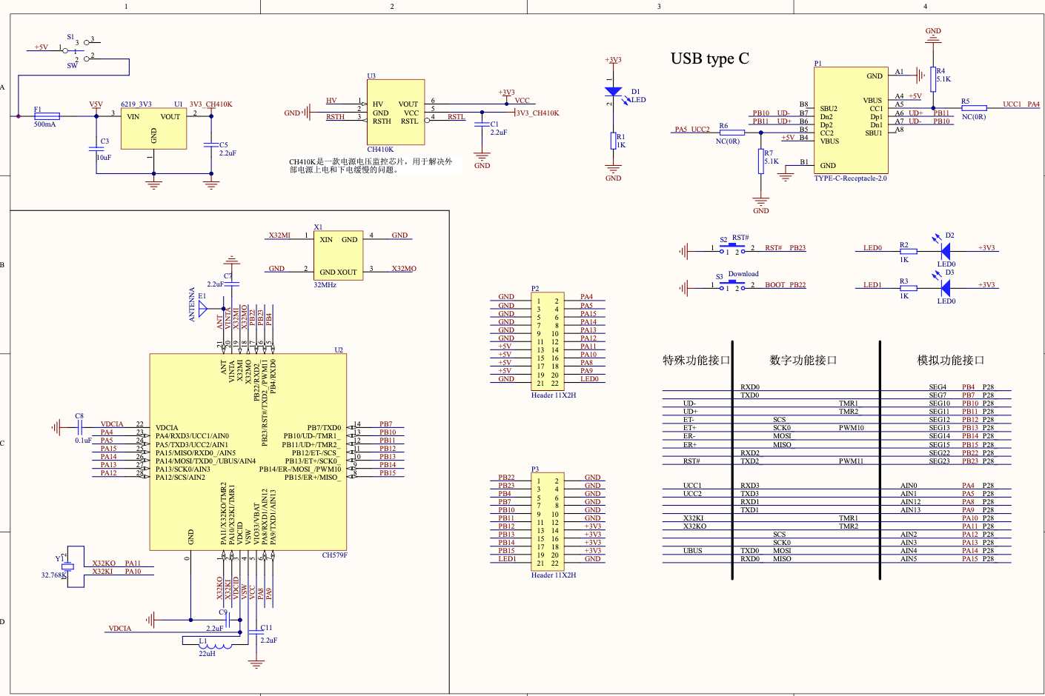Click the S1 SW slide switch symbol
Screen dimensions: 1045x696
[x=79, y=50]
